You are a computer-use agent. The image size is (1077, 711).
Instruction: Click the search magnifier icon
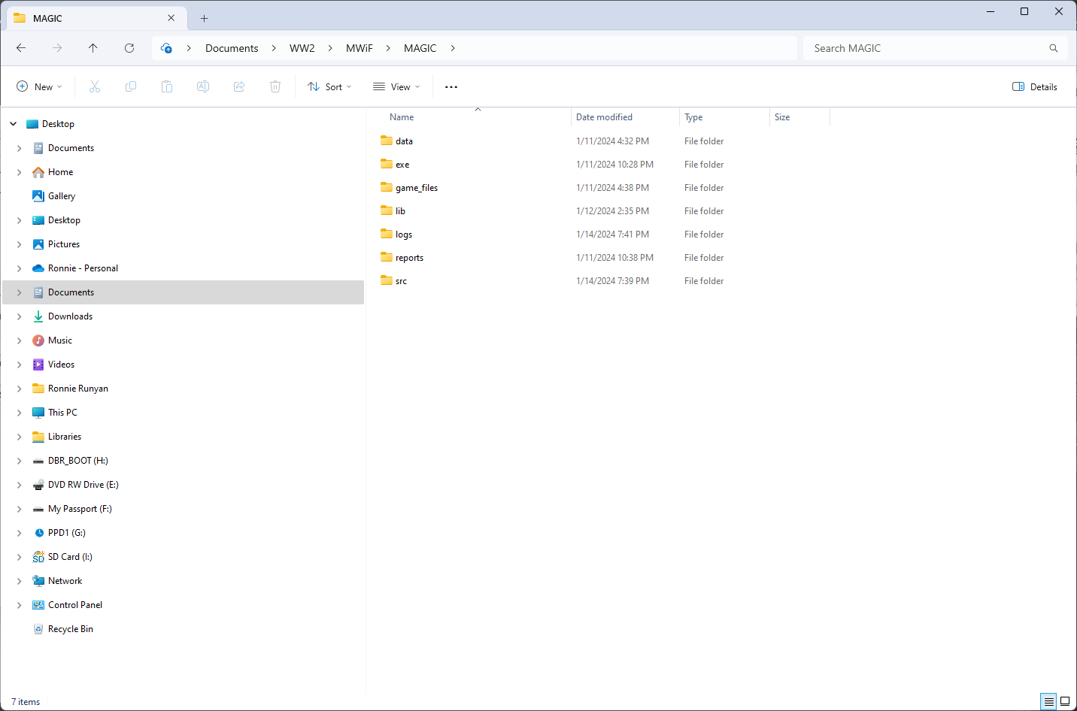tap(1054, 48)
